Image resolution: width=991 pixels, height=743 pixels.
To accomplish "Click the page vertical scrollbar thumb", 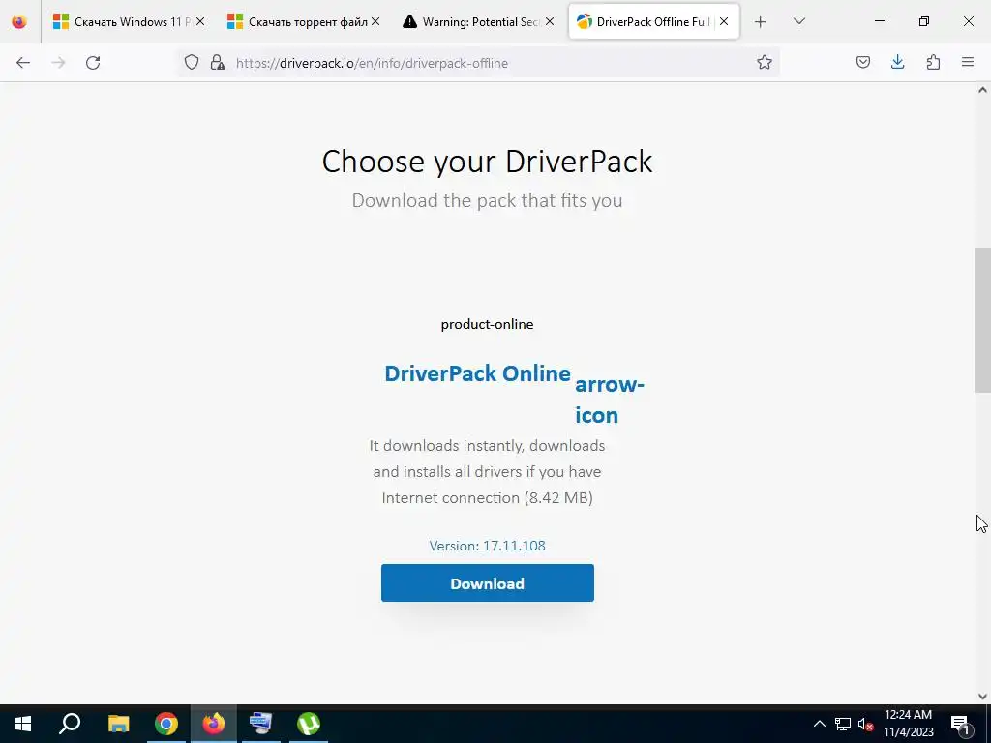I will coord(982,320).
